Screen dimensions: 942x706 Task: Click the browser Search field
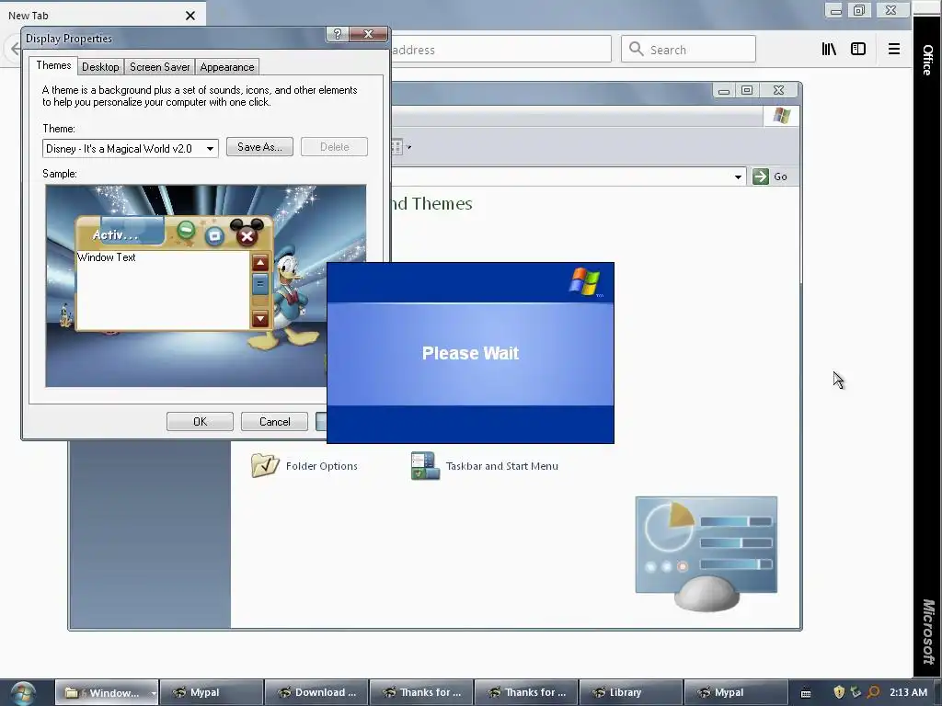pos(688,49)
